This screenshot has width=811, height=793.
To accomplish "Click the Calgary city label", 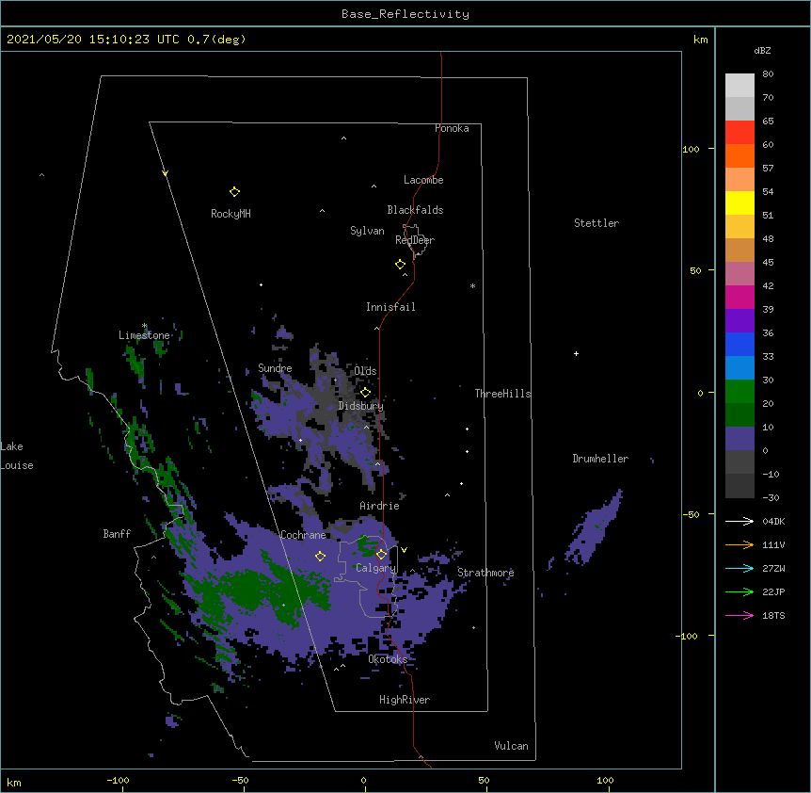I will tap(376, 568).
